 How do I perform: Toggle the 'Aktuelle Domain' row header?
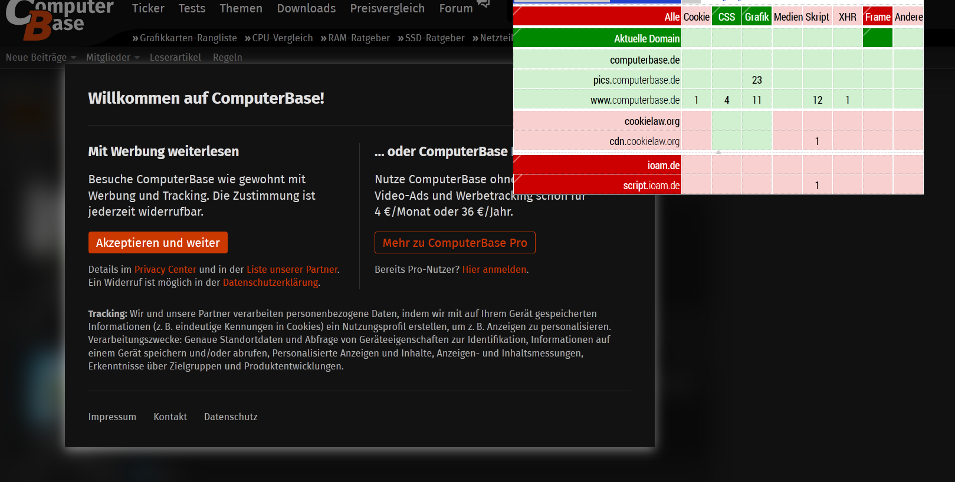tap(597, 38)
